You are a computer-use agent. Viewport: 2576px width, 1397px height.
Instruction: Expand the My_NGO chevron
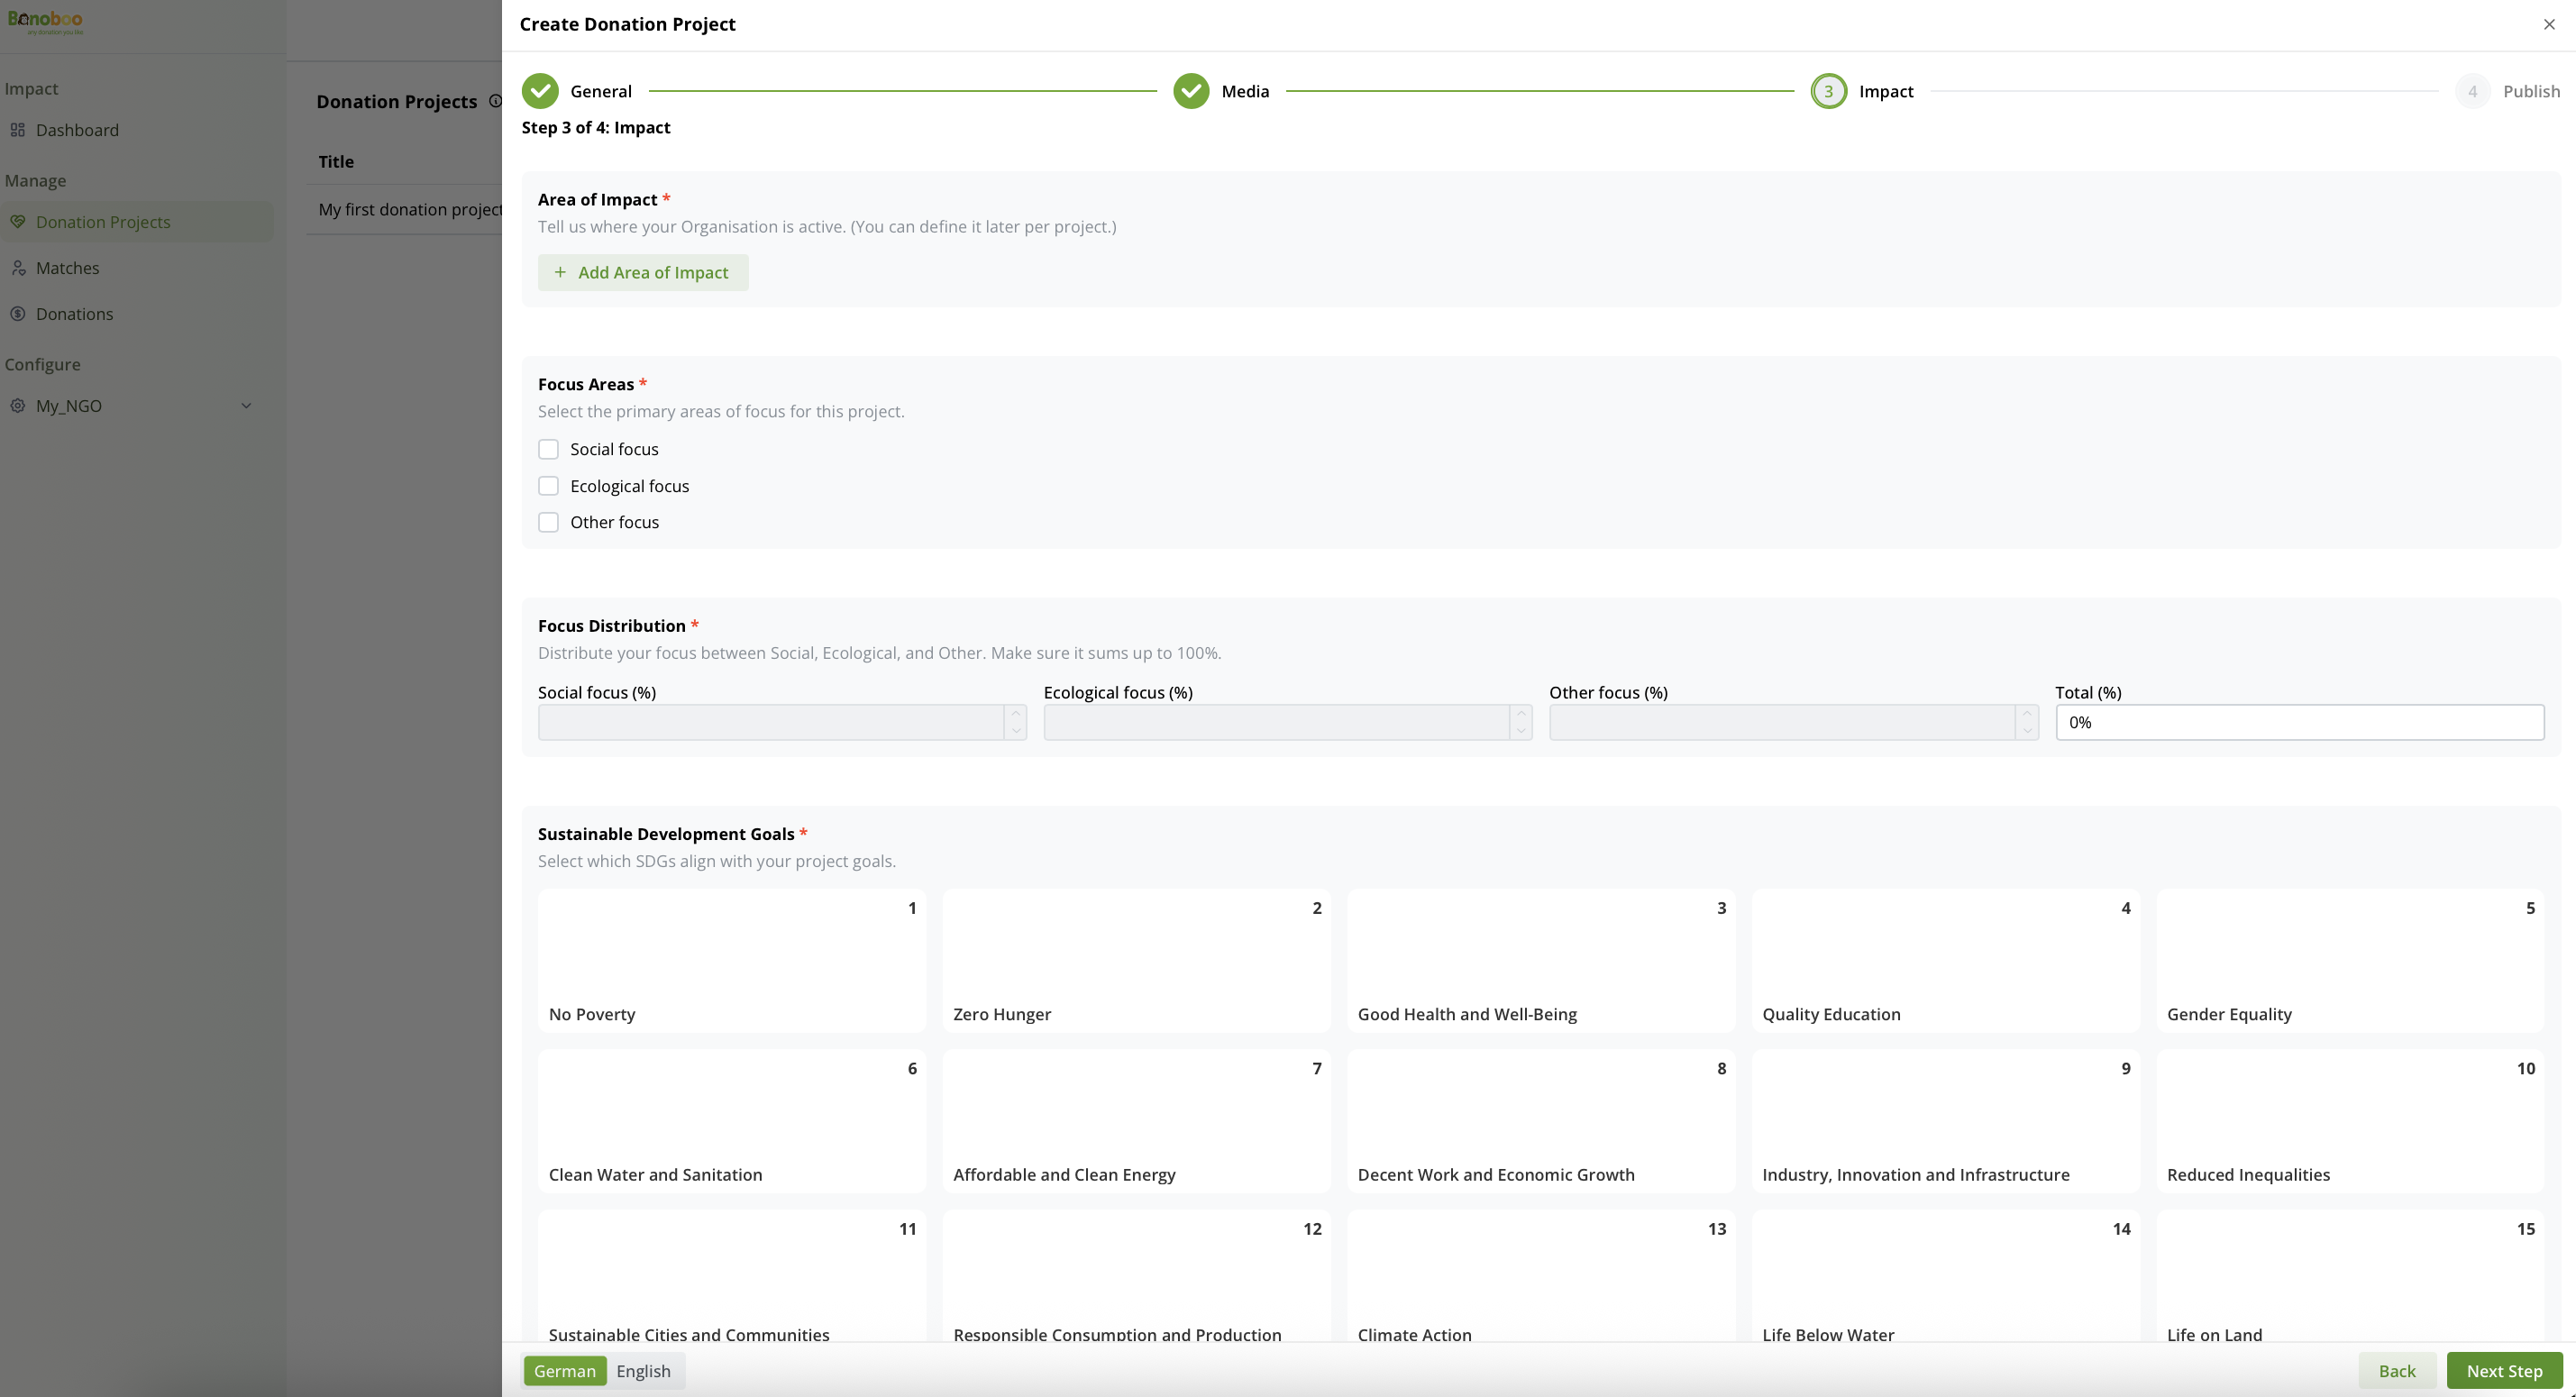[246, 406]
